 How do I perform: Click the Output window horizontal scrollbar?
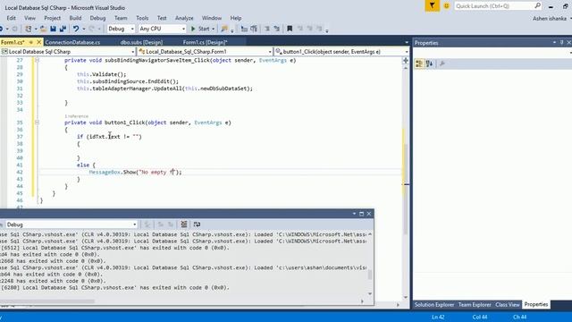pos(181,301)
